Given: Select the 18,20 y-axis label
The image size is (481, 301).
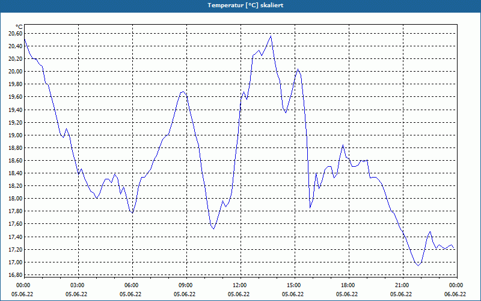Looking at the screenshot, I should point(15,186).
